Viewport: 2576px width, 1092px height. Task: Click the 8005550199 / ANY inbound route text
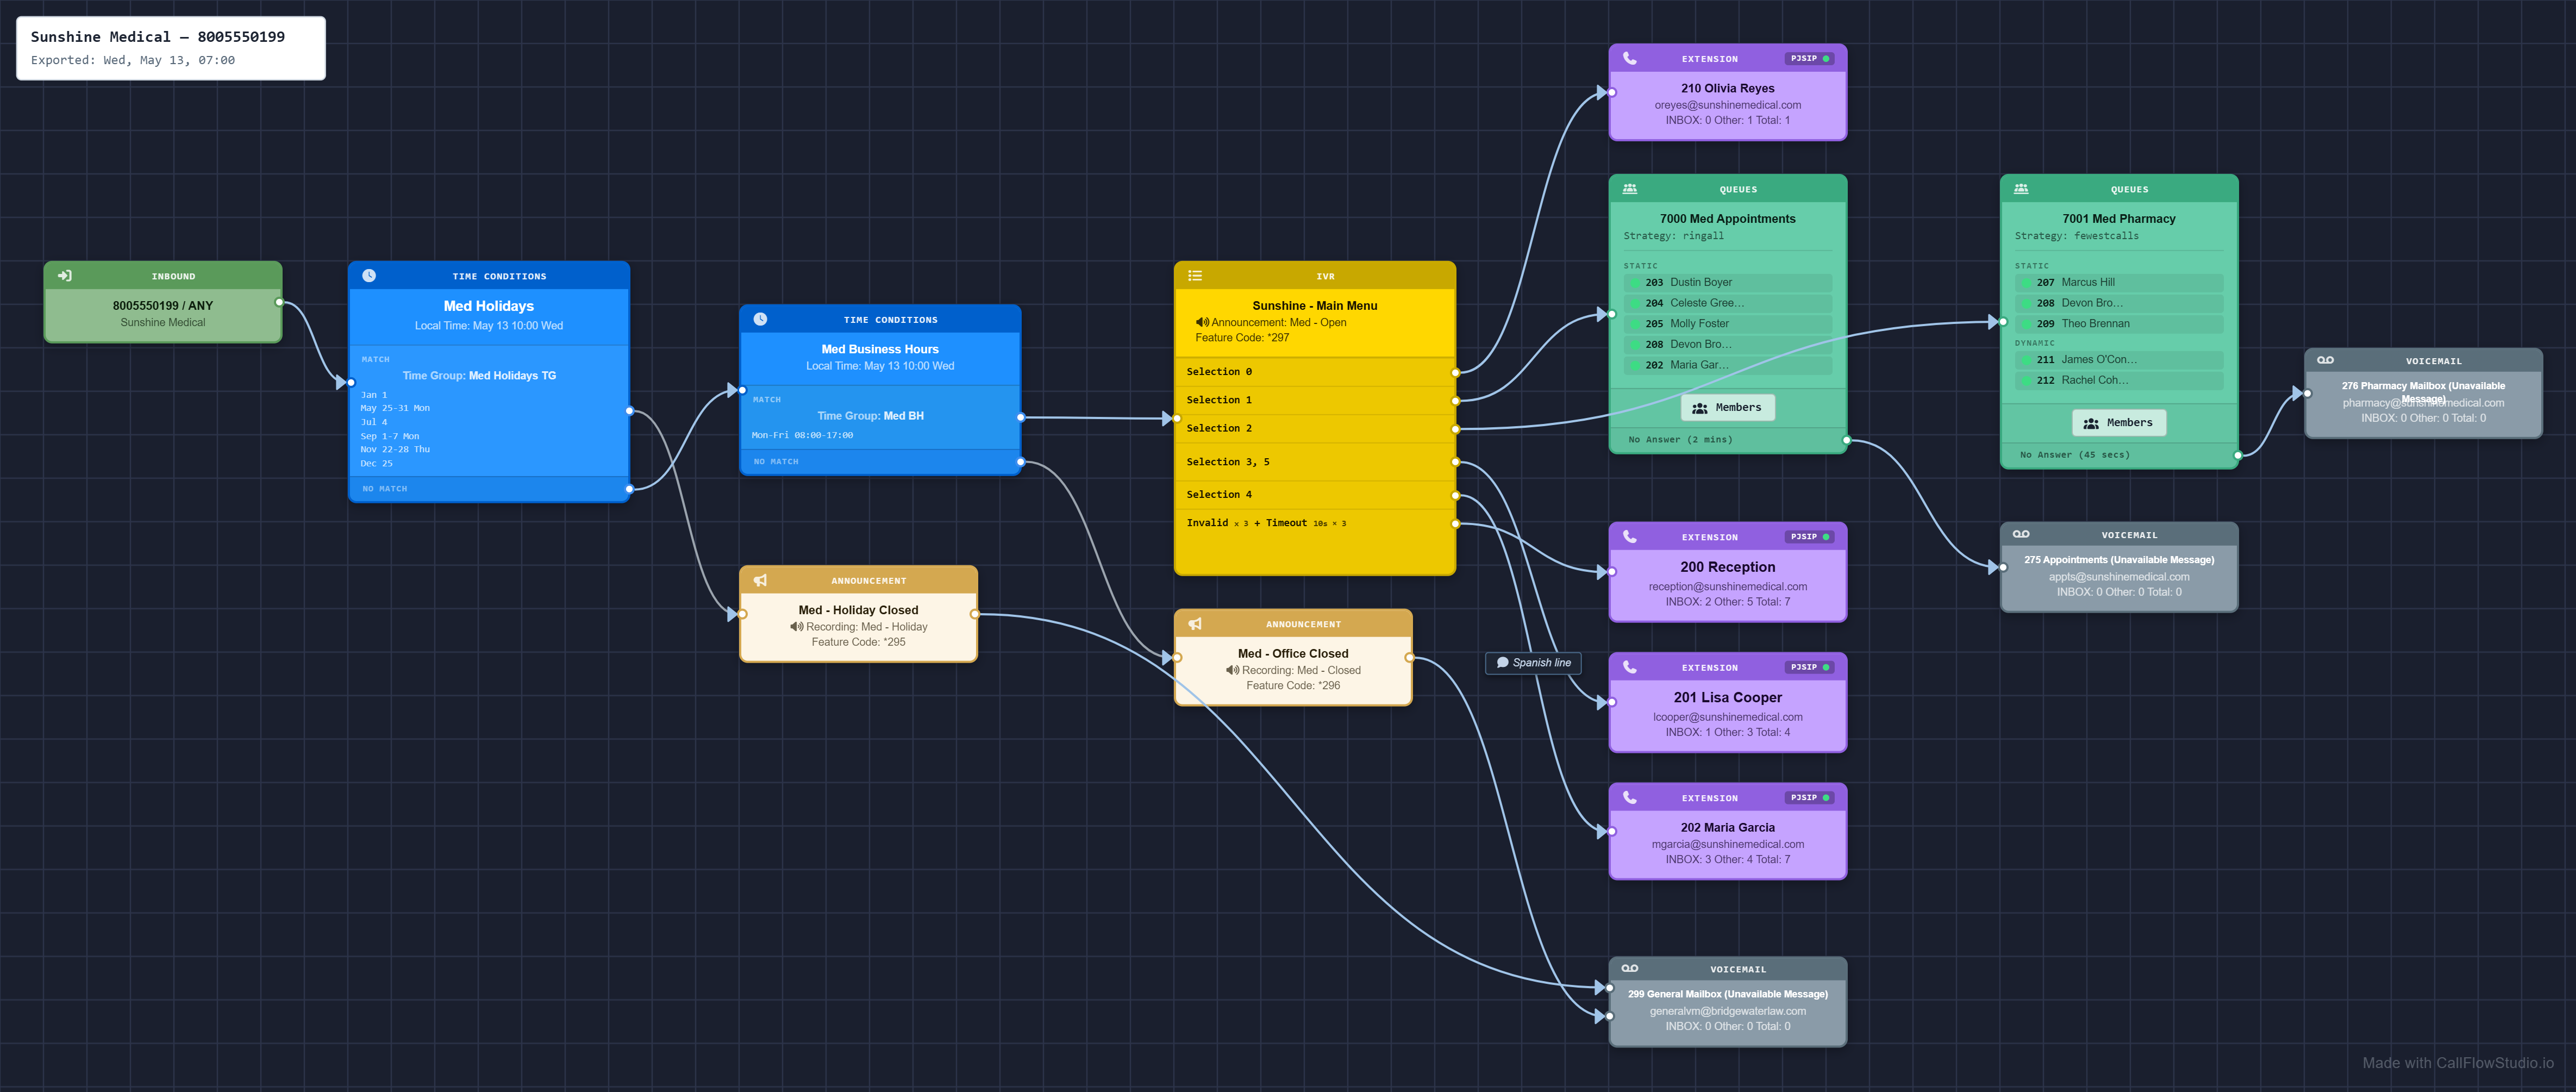click(163, 306)
